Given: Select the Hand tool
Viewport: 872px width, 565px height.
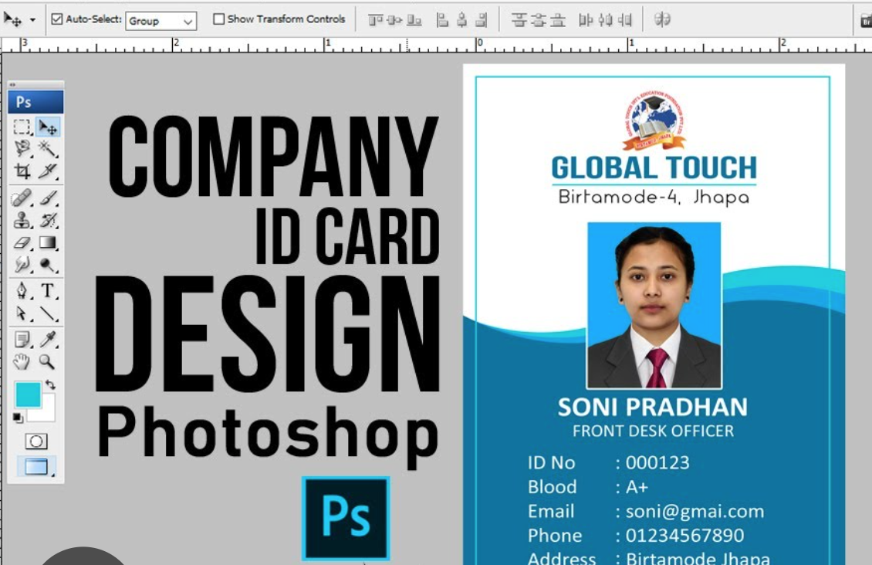Looking at the screenshot, I should click(x=22, y=362).
